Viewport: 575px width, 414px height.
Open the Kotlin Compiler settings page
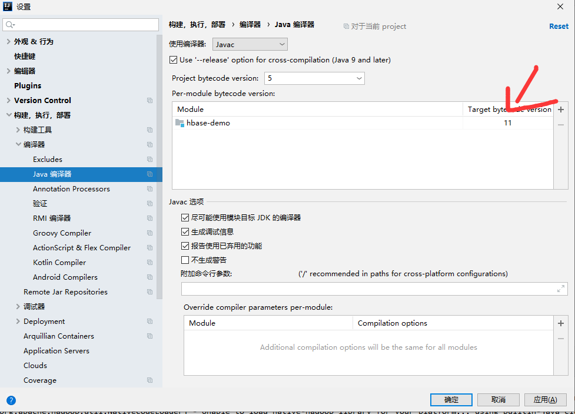point(59,262)
